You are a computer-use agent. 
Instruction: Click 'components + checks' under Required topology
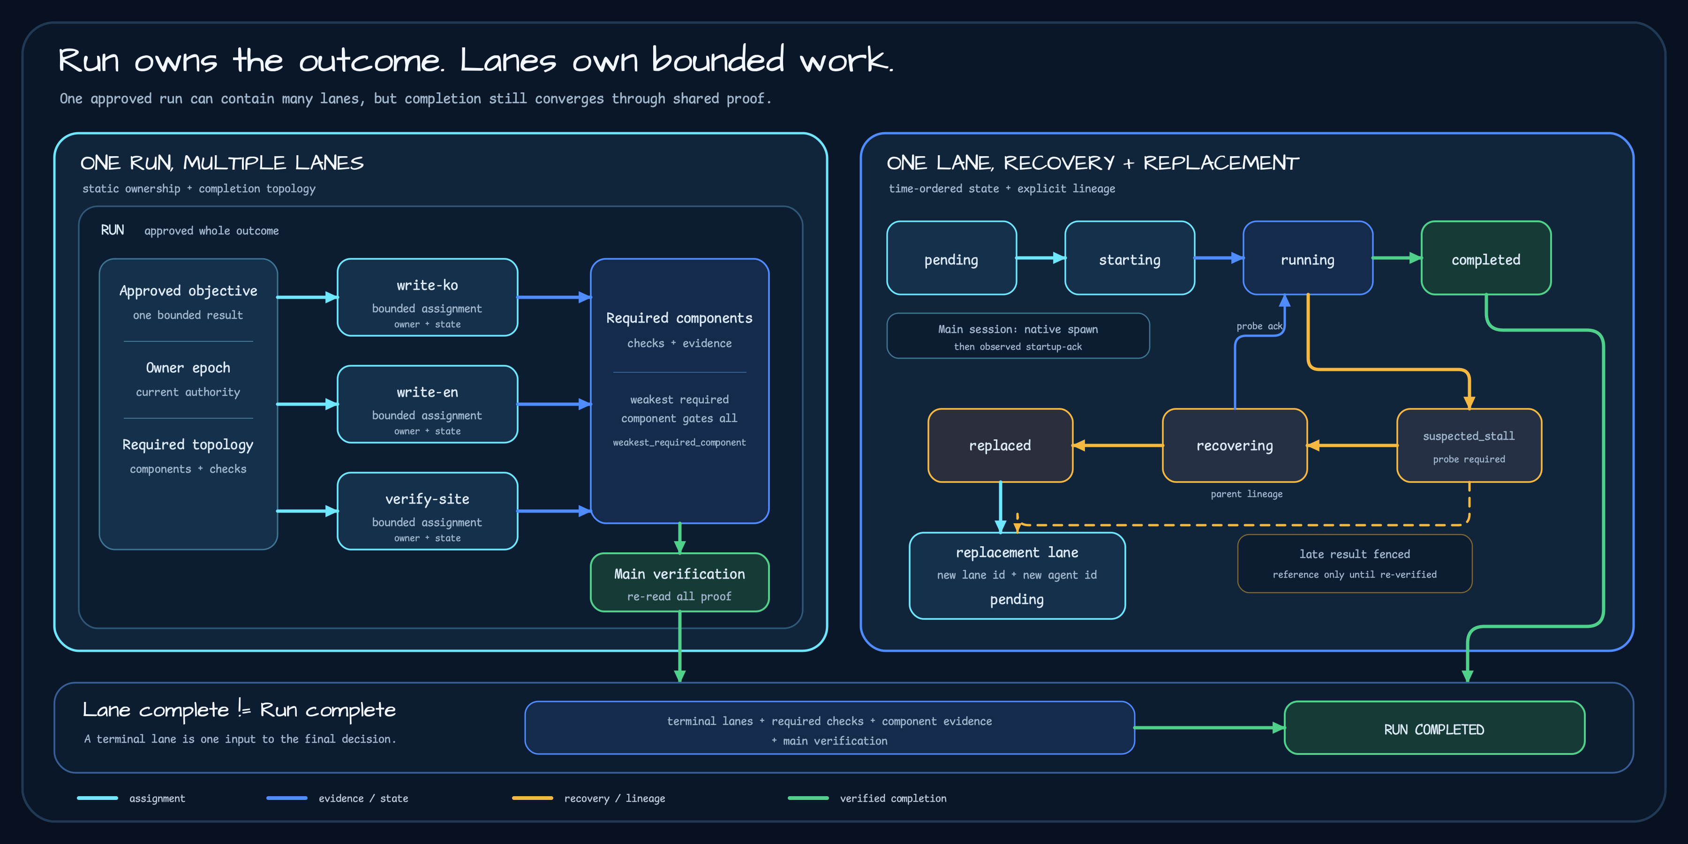click(188, 469)
